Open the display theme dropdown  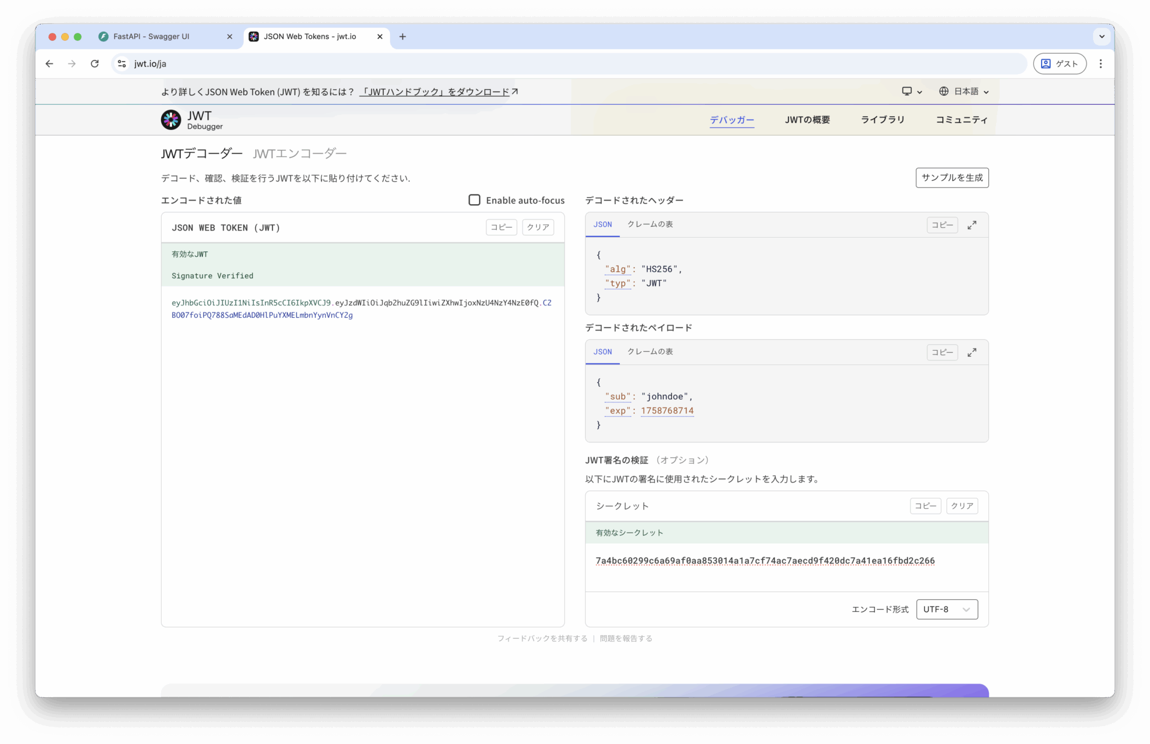(x=912, y=92)
